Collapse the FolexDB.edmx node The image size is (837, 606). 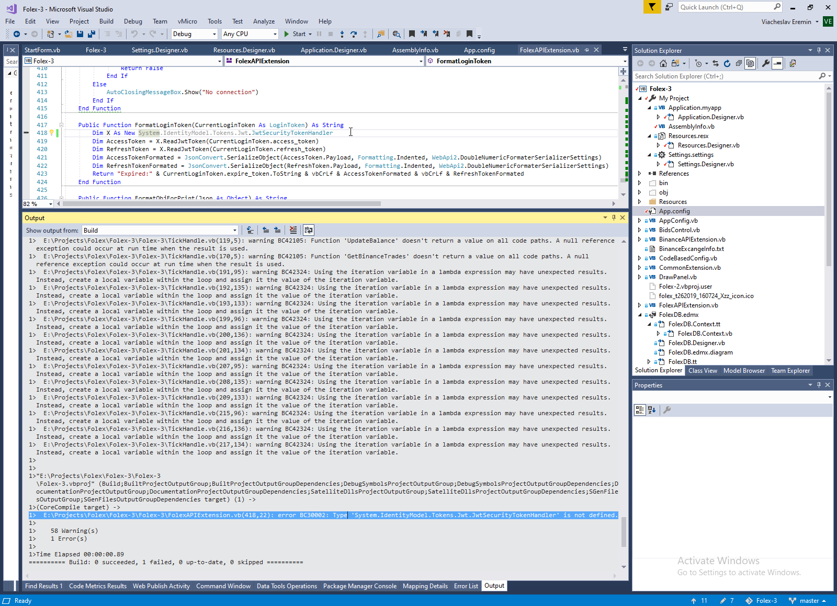coord(639,315)
